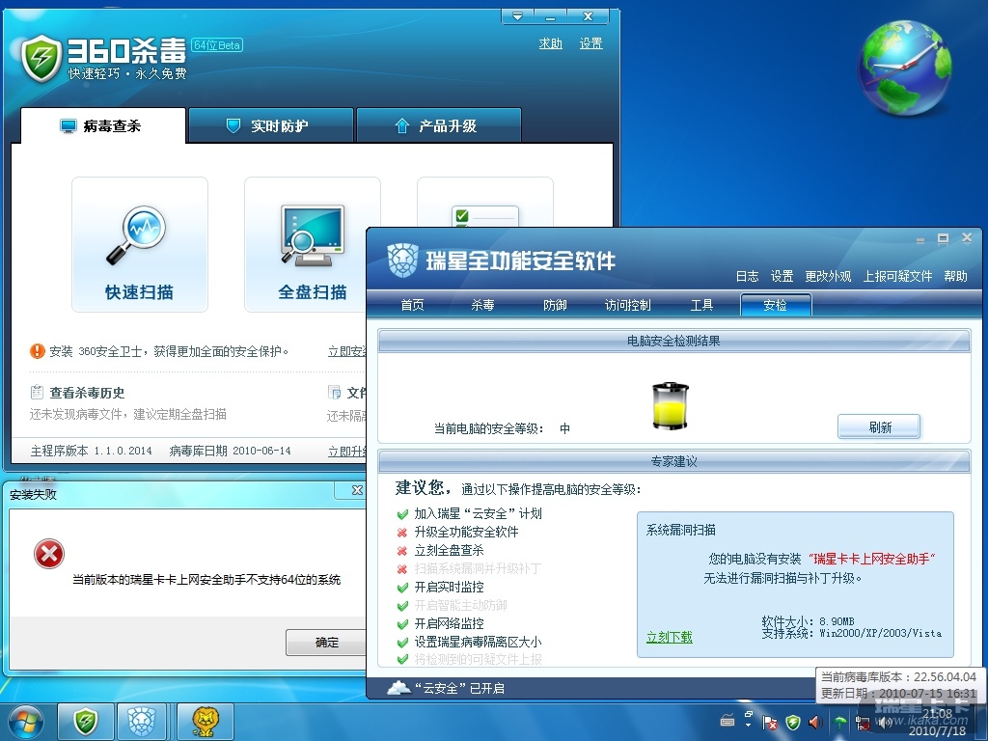Open the Windows Start orb
This screenshot has height=741, width=988.
(25, 722)
